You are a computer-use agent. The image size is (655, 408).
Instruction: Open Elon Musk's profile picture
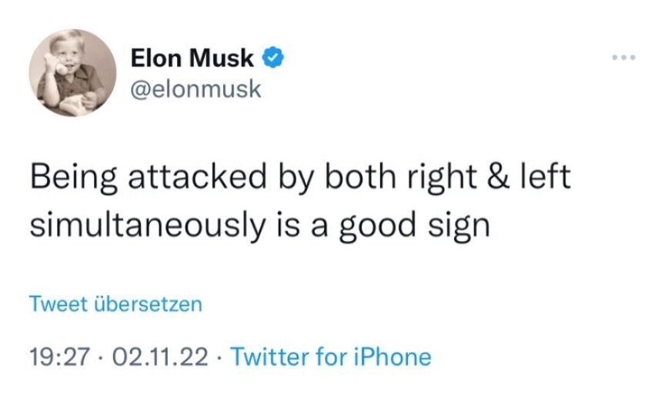click(72, 73)
